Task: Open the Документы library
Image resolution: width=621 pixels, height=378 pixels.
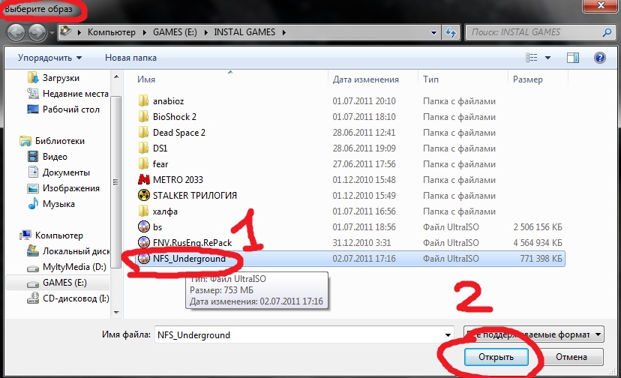Action: 66,172
